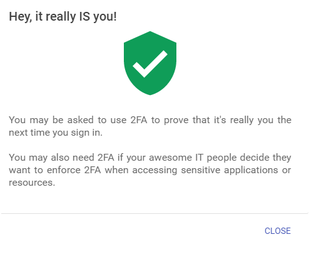Click the words 'IT people' in the text

pyautogui.click(x=216, y=158)
